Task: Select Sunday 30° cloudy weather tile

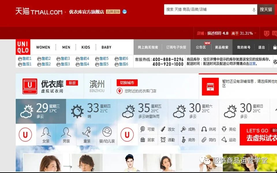Action: point(244,111)
